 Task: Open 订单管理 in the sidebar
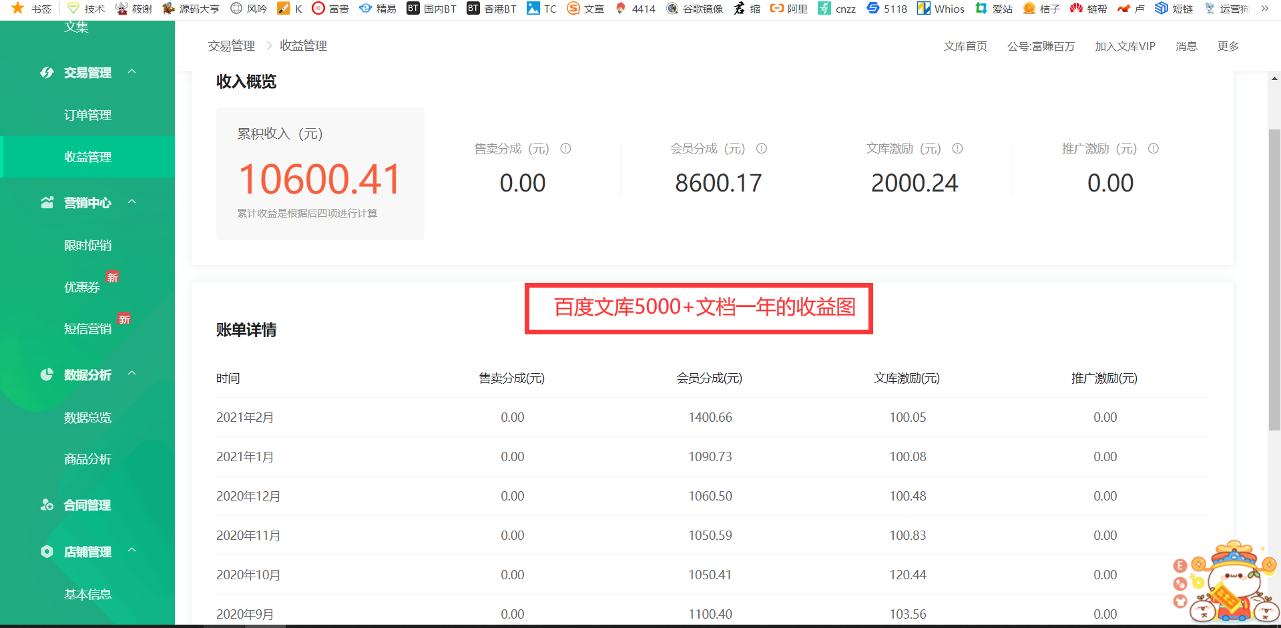click(87, 115)
